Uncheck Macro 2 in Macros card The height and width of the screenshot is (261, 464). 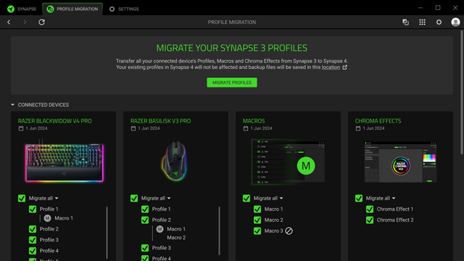click(257, 220)
